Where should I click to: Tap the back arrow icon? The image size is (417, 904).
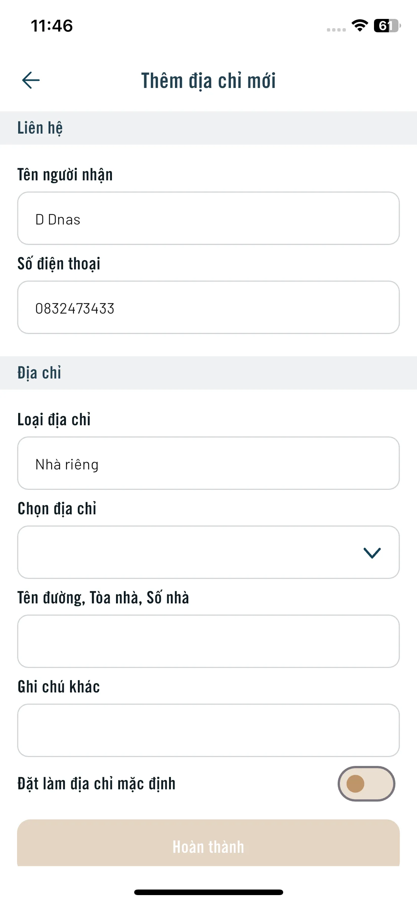(31, 80)
